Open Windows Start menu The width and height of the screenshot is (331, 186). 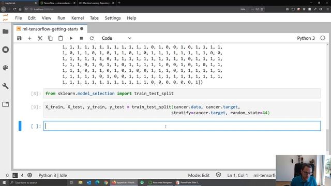4,182
